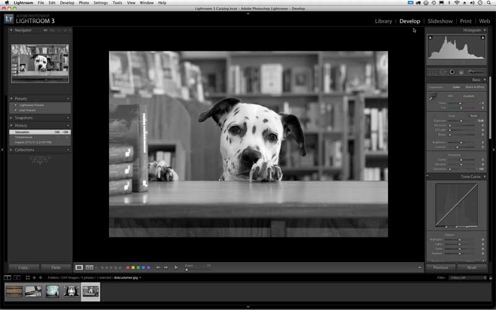
Task: Open grid view from filmstrip bar
Action: coord(28,277)
